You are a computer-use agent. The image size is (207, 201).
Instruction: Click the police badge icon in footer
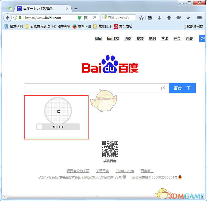(180, 177)
